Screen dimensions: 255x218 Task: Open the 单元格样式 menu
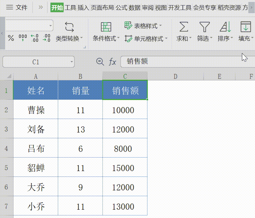coord(146,39)
